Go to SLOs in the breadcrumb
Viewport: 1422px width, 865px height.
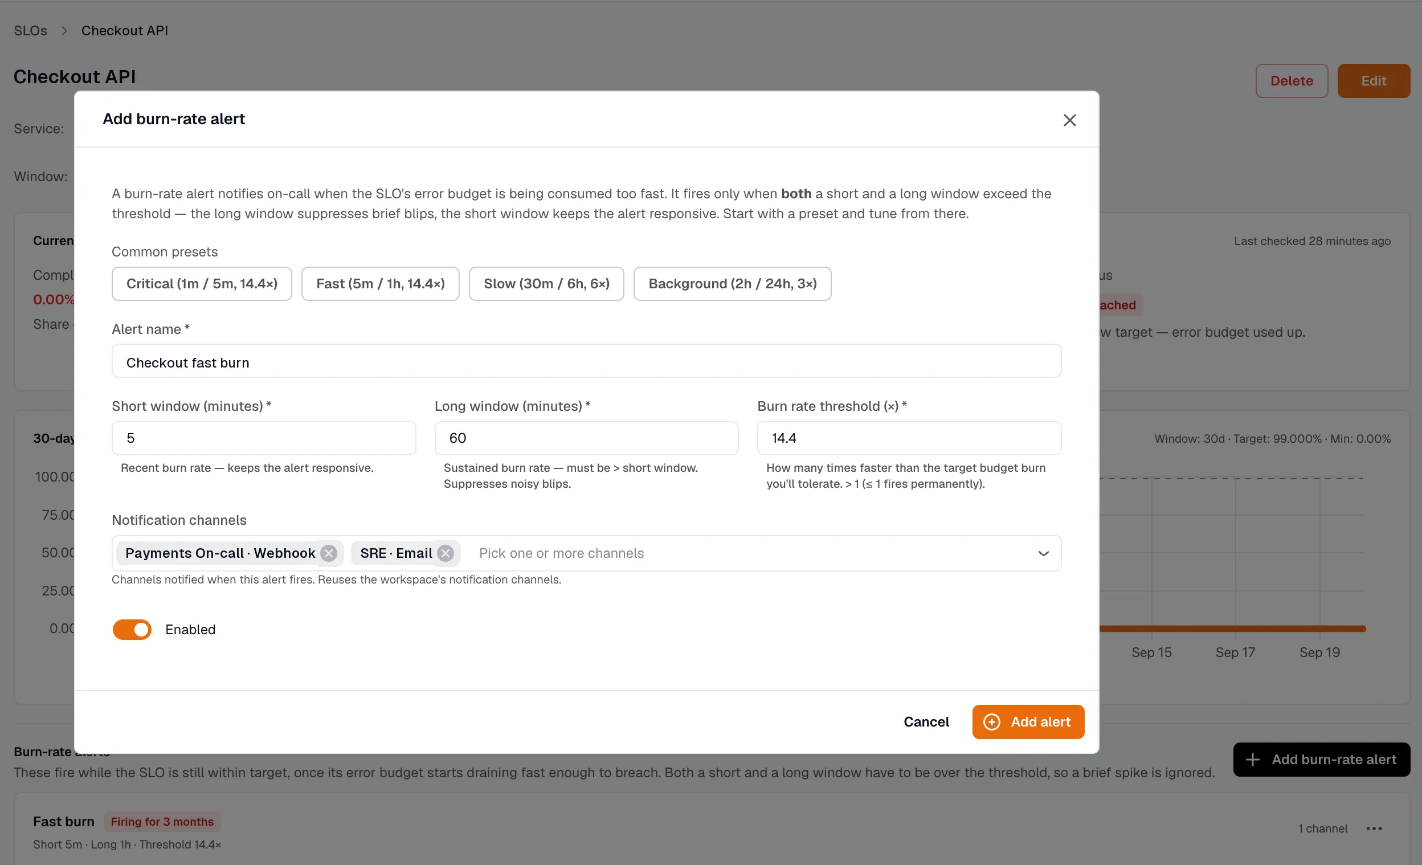tap(31, 31)
